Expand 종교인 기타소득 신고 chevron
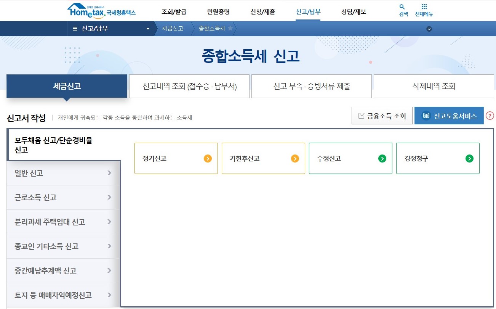 coord(109,246)
